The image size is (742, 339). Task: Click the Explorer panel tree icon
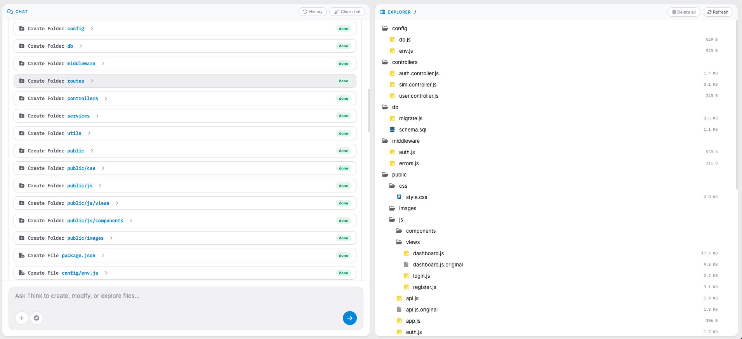click(382, 12)
